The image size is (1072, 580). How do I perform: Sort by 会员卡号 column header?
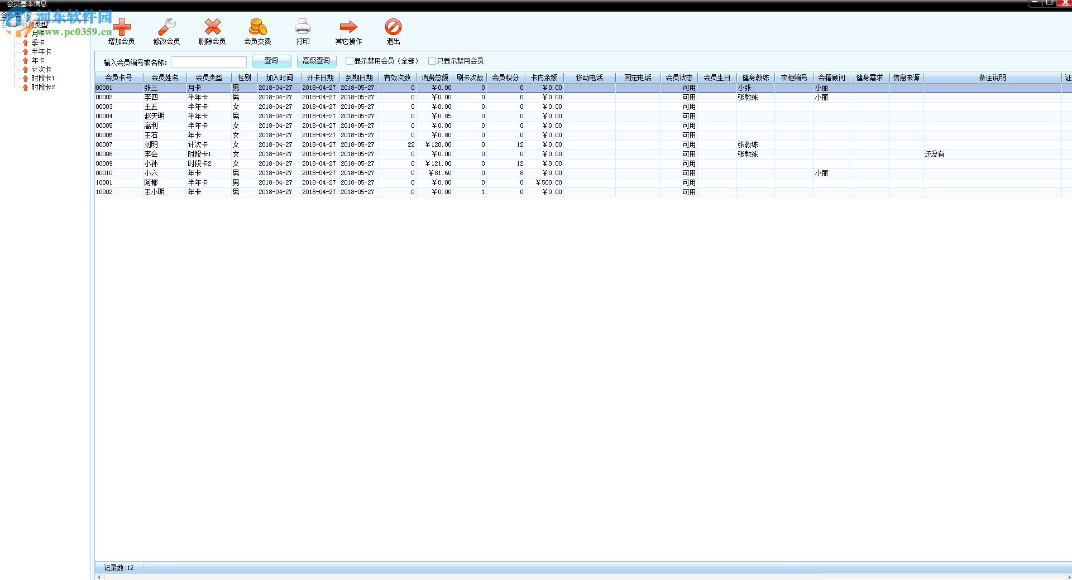click(x=119, y=78)
